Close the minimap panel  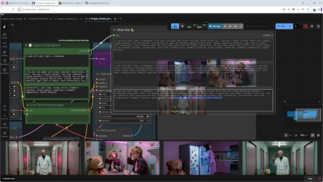pos(319,102)
